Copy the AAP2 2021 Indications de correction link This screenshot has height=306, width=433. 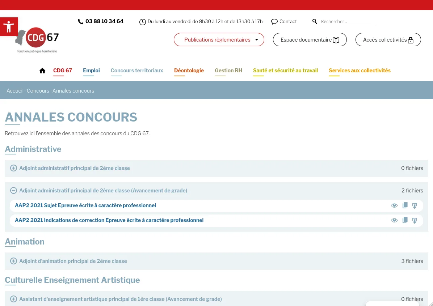[x=405, y=220]
